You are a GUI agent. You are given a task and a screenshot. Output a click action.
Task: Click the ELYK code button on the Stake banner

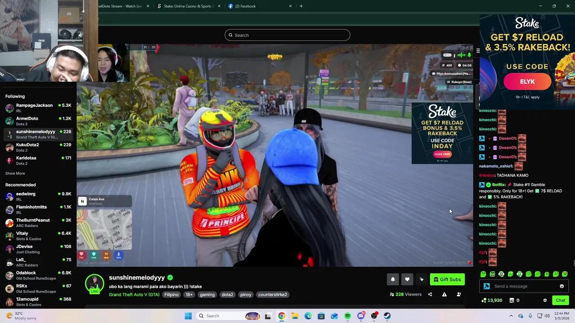click(527, 82)
